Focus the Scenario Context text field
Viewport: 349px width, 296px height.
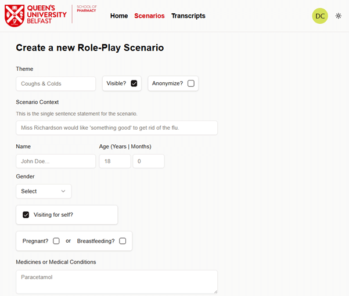point(117,127)
